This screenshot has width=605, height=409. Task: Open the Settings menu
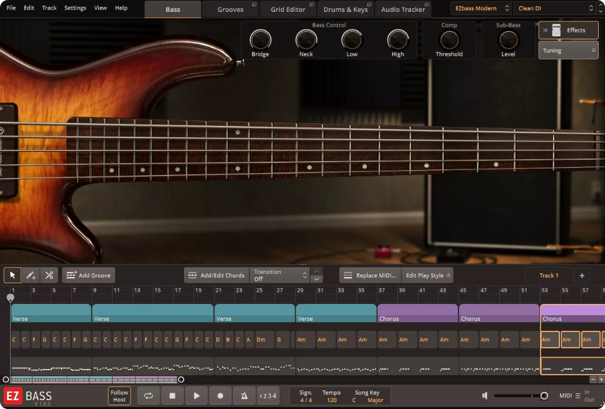pyautogui.click(x=75, y=8)
